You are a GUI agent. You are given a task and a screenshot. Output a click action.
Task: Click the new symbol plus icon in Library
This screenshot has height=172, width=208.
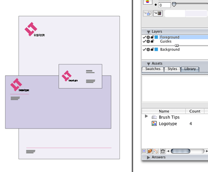tap(144, 151)
